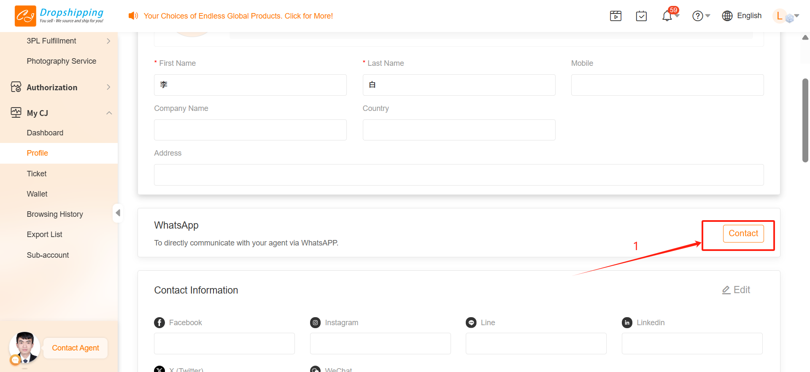Click the CJ Dropshipping logo

(x=59, y=16)
